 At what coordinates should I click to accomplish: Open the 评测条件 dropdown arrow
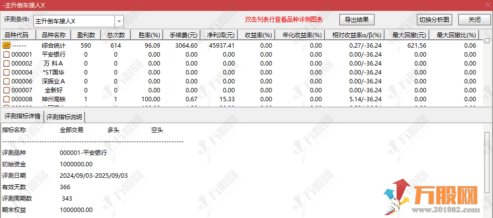(x=119, y=21)
